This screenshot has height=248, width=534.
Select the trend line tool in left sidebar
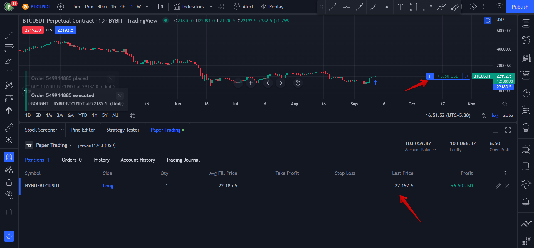coord(9,35)
